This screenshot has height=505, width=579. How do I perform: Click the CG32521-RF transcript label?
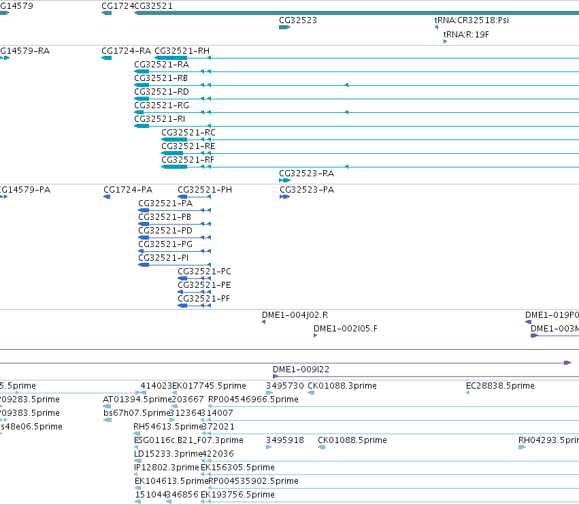point(188,160)
